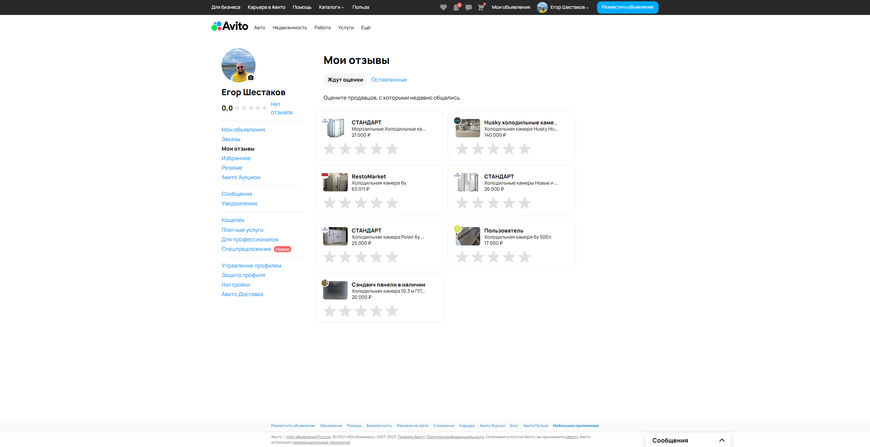Screen dimensions: 870x447
Task: Rate Пользователь seller with five stars
Action: tap(525, 257)
